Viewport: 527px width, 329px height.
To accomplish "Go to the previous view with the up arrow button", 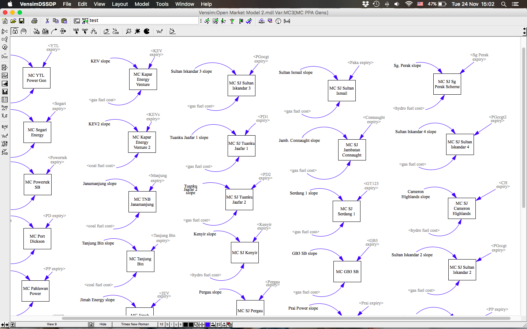I will coord(13,325).
